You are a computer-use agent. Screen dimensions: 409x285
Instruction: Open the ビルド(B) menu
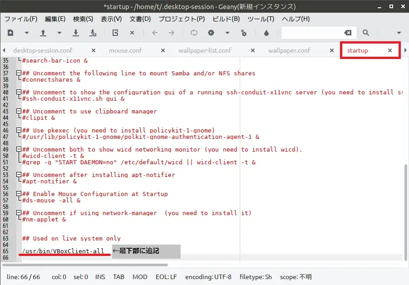pyautogui.click(x=226, y=19)
